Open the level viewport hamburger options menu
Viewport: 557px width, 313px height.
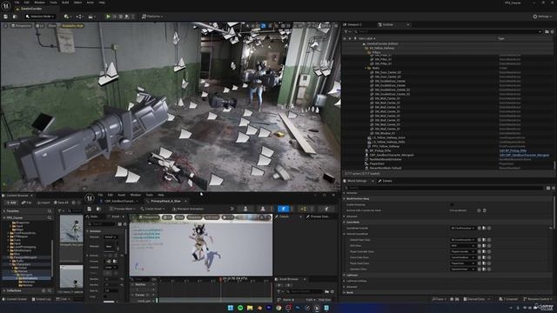click(5, 26)
